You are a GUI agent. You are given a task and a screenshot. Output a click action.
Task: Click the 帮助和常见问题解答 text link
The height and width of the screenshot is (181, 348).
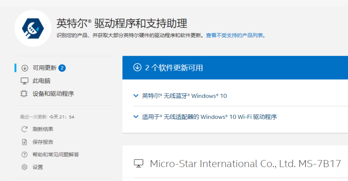tap(56, 155)
